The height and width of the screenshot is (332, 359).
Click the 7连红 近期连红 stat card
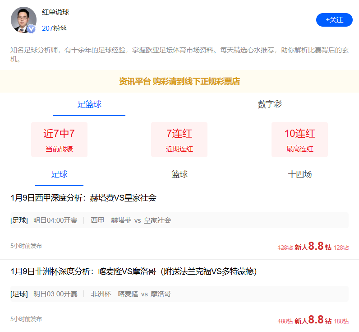point(179,140)
